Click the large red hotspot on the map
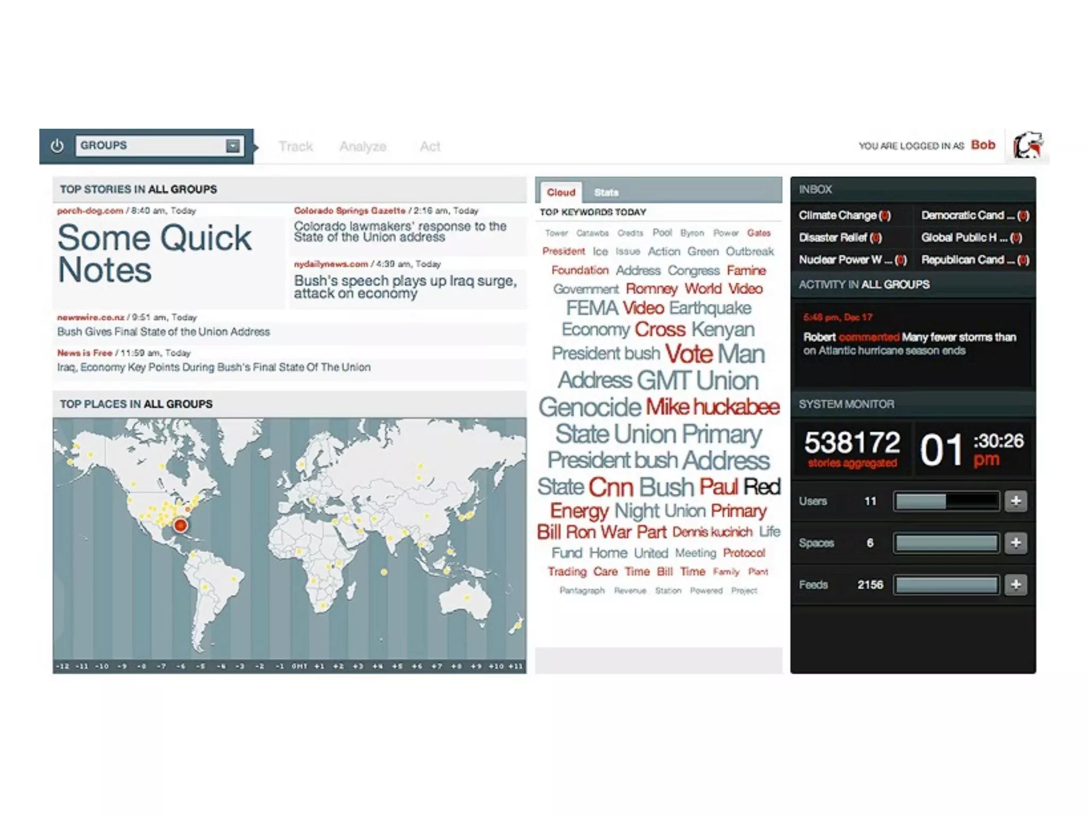 pos(181,526)
